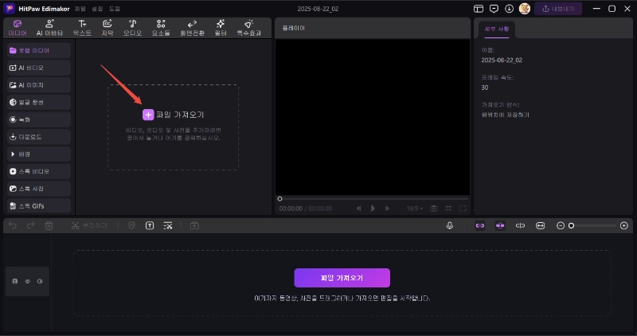Click the 00:00:00 current time display
The image size is (637, 336).
[x=291, y=209]
